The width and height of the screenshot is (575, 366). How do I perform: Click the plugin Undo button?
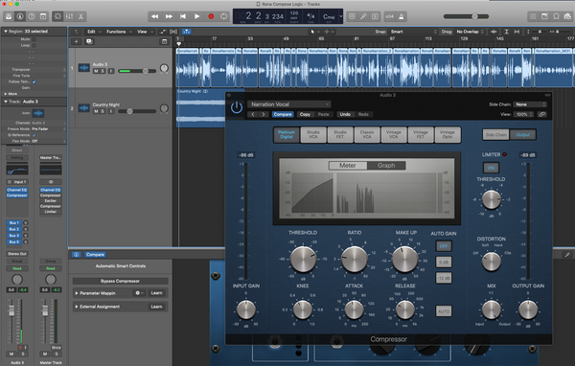point(345,114)
